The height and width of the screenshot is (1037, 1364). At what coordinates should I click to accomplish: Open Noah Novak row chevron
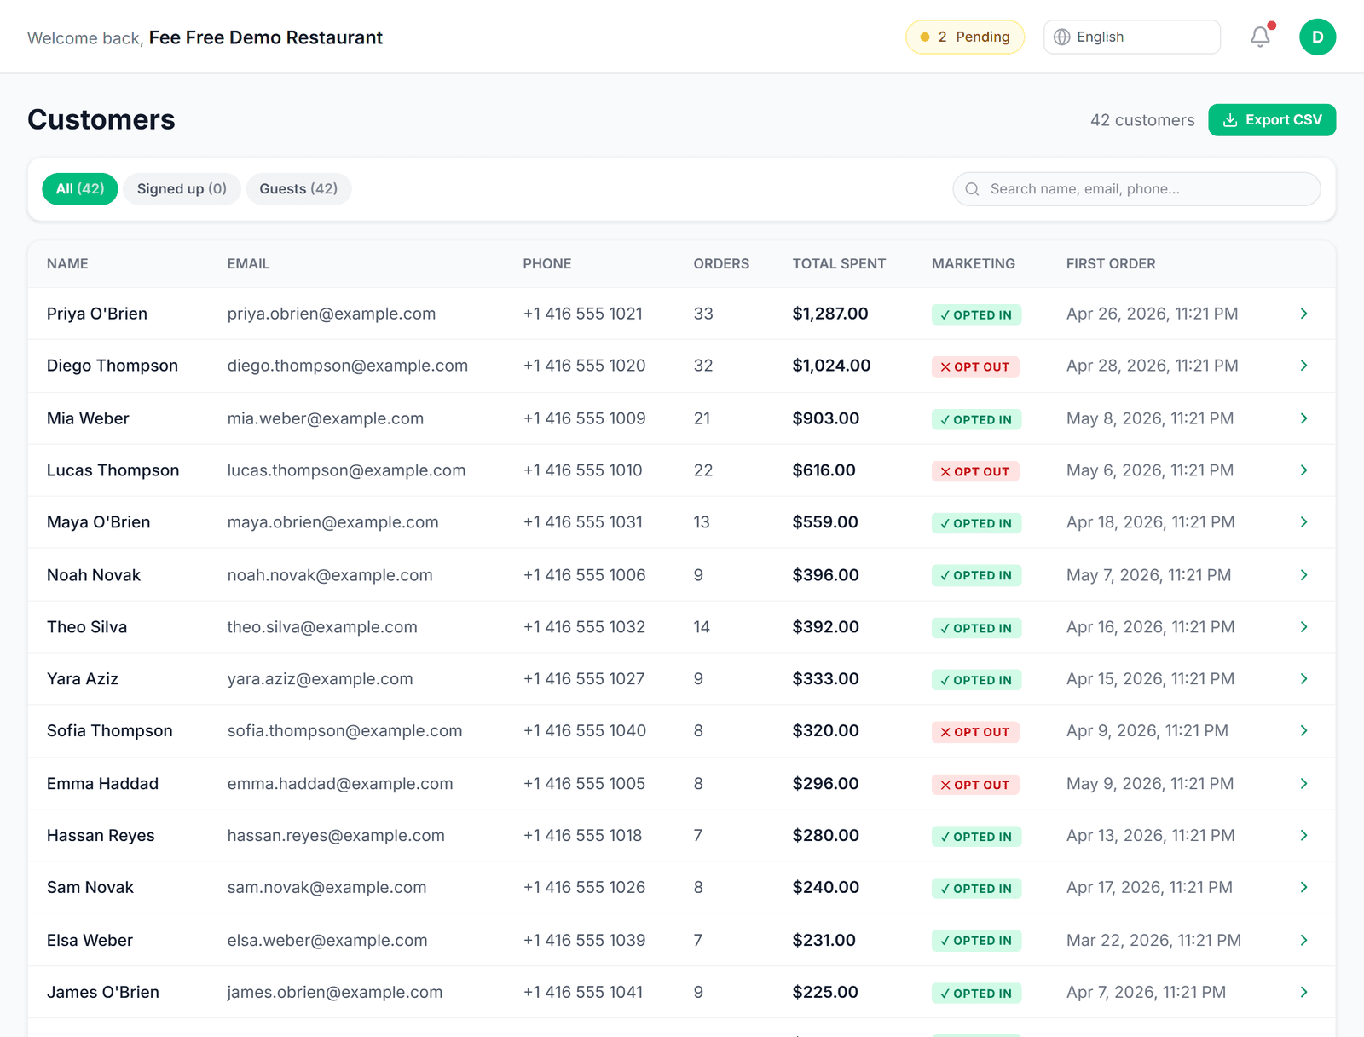tap(1303, 575)
